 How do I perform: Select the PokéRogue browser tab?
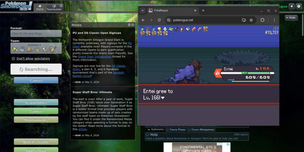tap(173, 10)
